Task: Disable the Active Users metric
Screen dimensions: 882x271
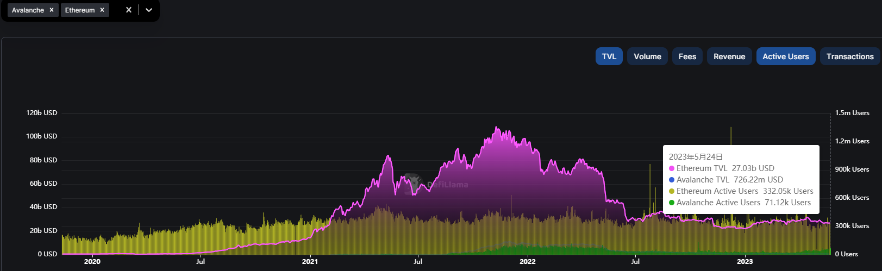Action: [785, 56]
